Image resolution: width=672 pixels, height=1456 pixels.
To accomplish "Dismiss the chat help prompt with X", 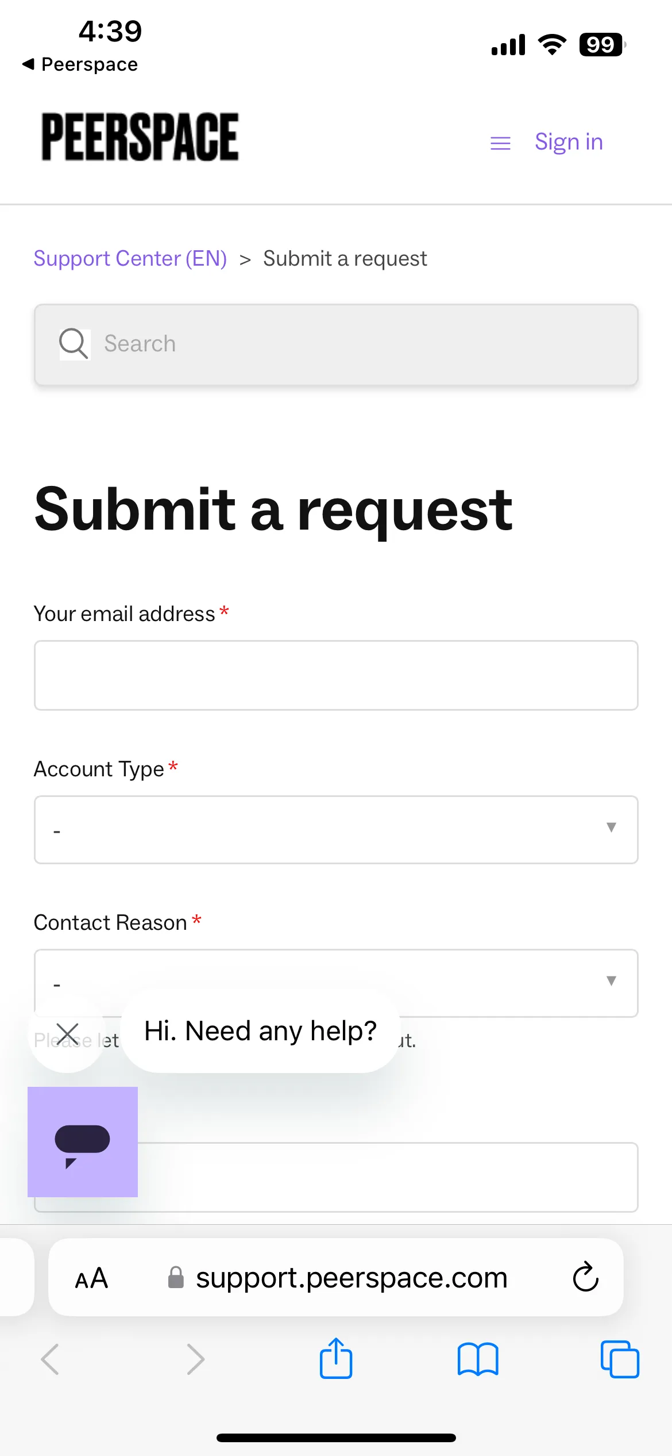I will tap(68, 1034).
